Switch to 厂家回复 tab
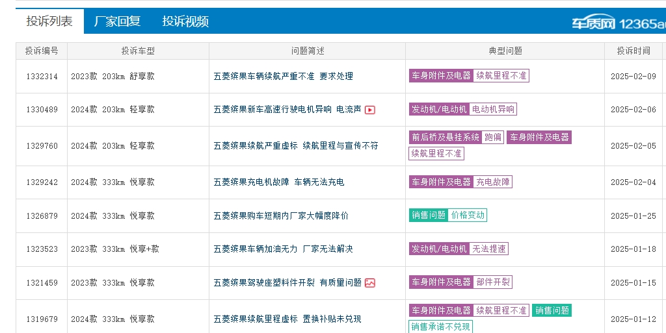This screenshot has height=333, width=666. (117, 21)
